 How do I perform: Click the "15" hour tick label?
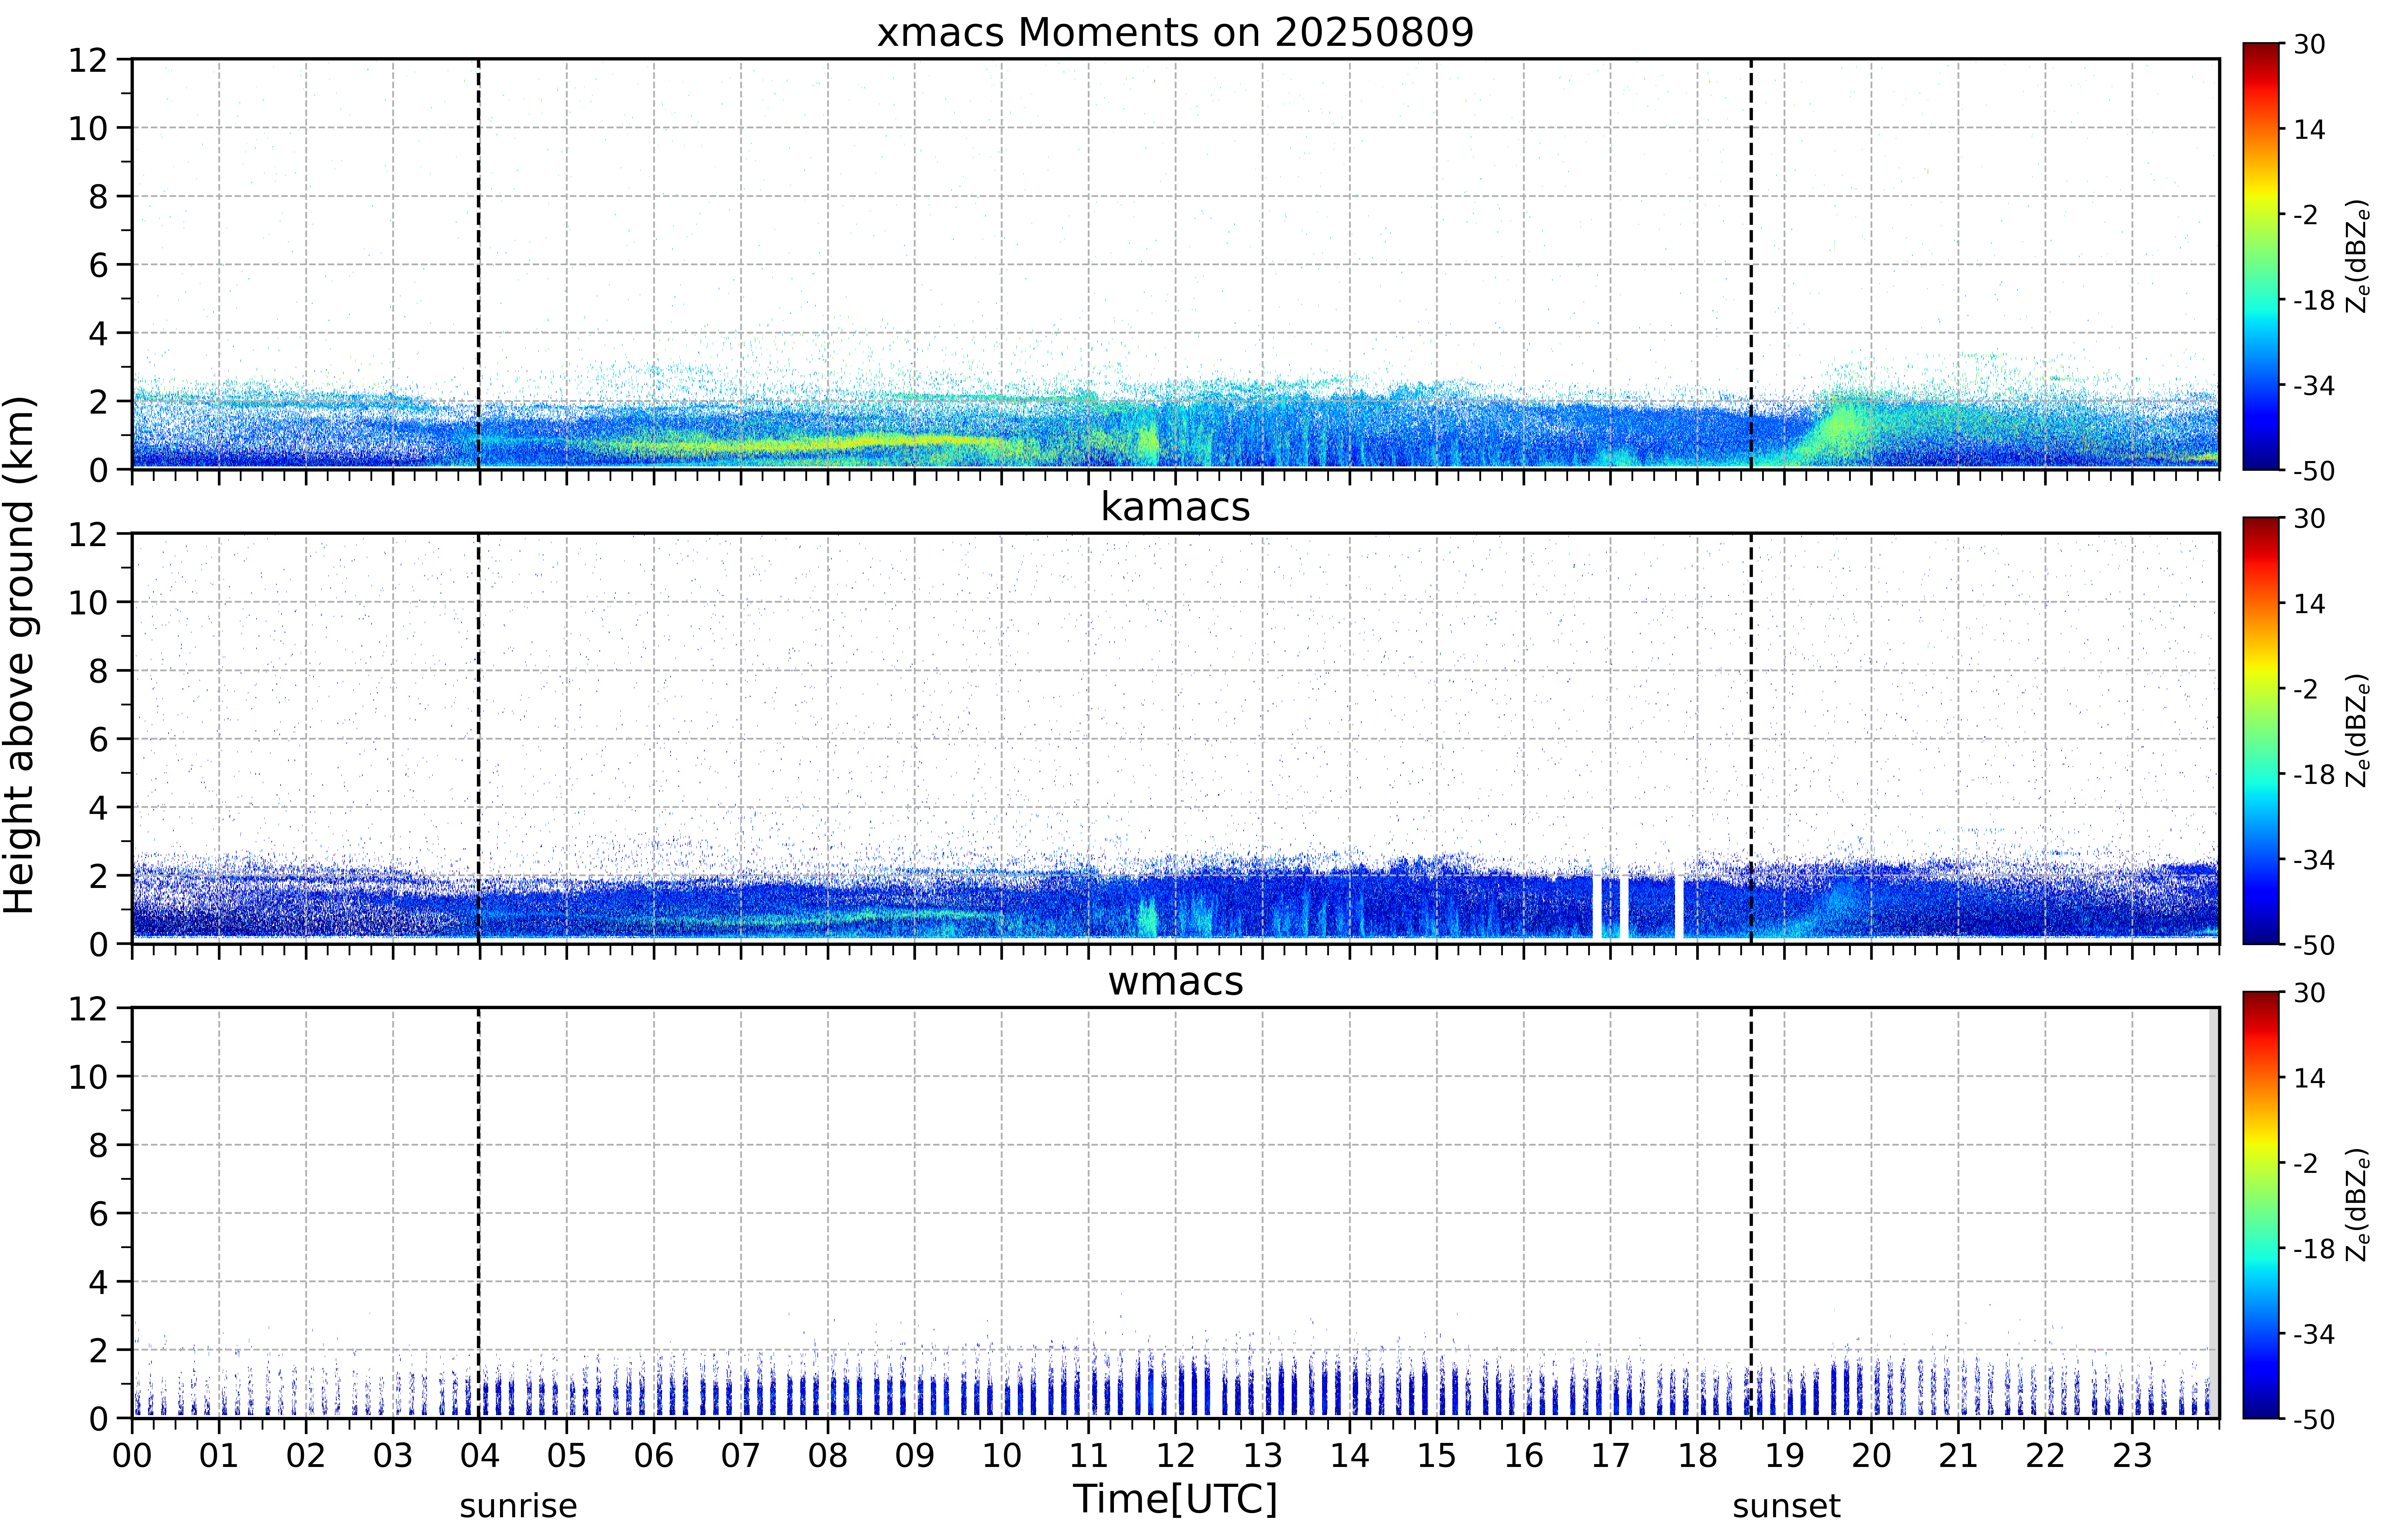[1437, 1456]
